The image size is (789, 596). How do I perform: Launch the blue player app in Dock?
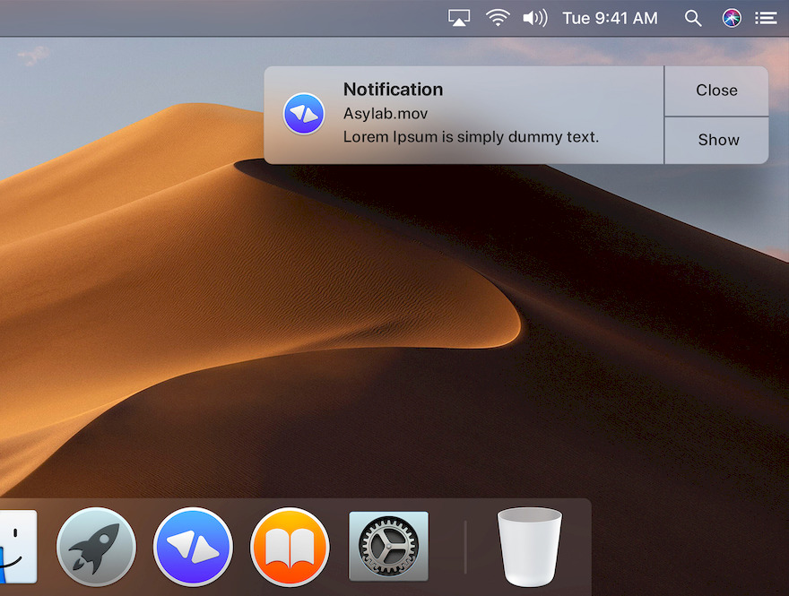click(x=193, y=547)
